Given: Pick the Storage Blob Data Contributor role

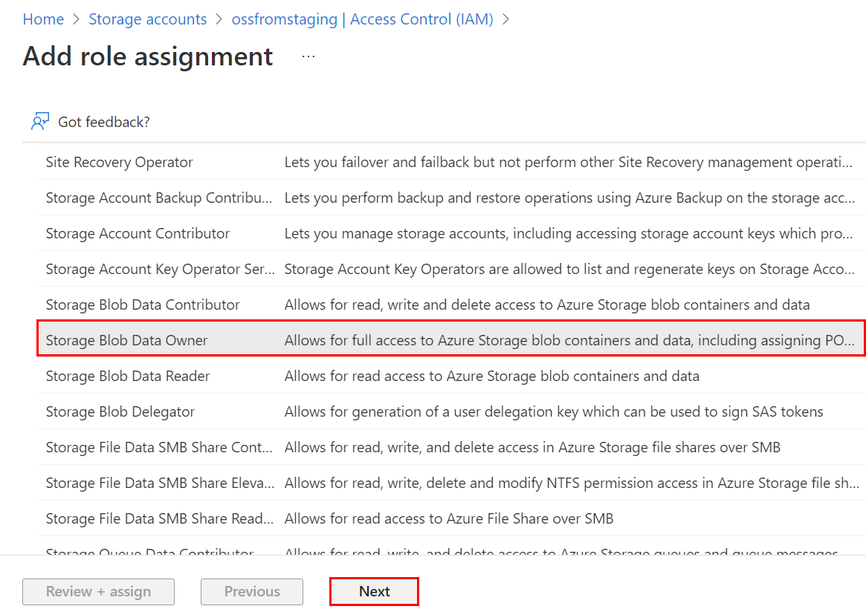Looking at the screenshot, I should (x=143, y=304).
